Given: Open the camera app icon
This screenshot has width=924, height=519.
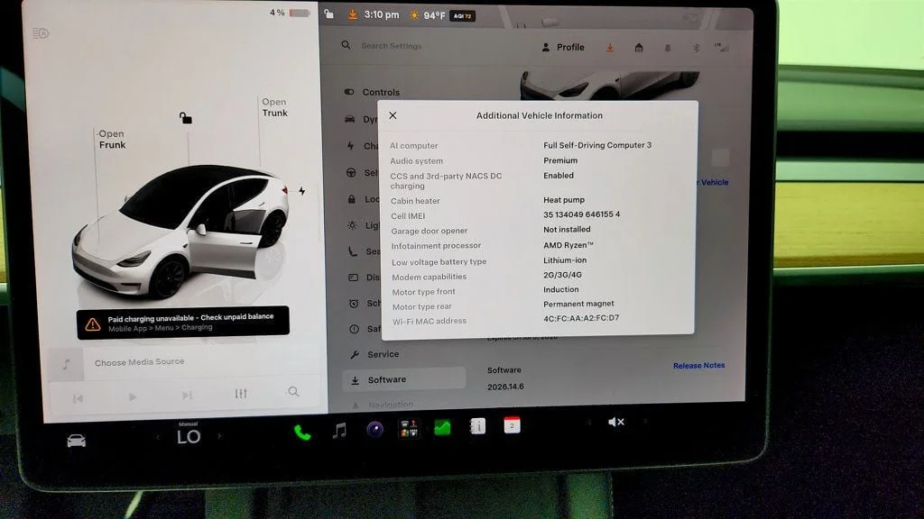Looking at the screenshot, I should pos(374,430).
